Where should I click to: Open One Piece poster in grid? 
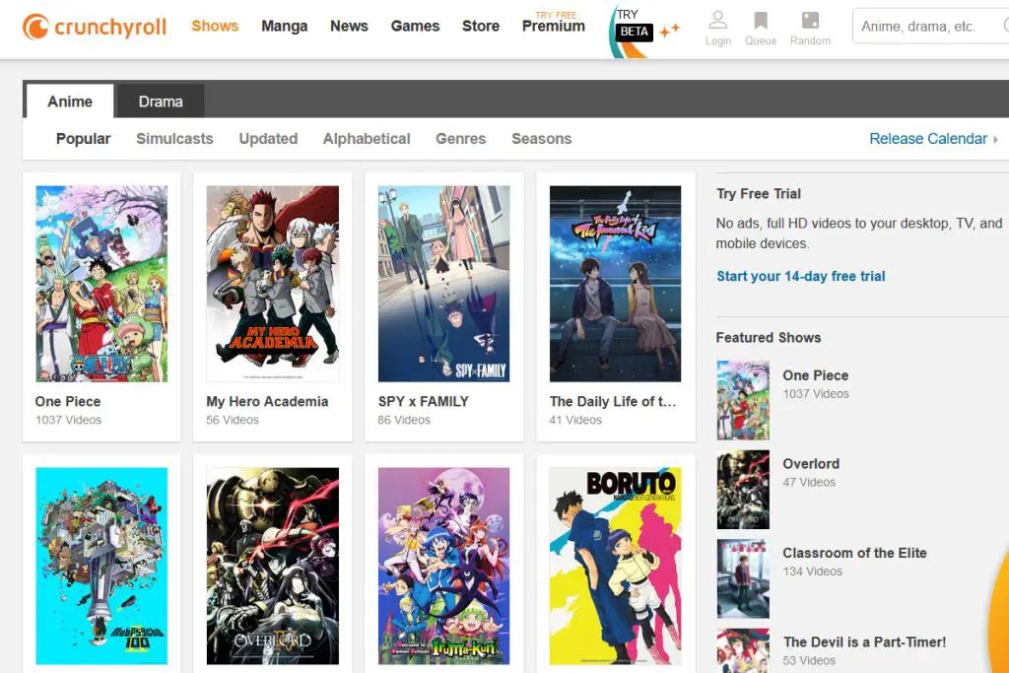[101, 284]
